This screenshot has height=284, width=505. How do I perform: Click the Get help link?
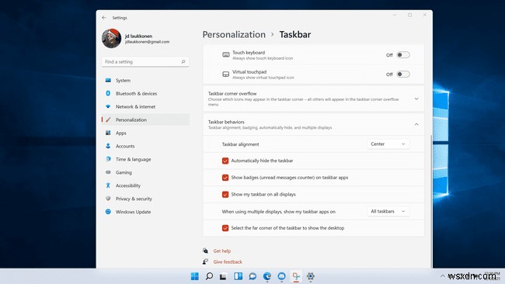222,251
